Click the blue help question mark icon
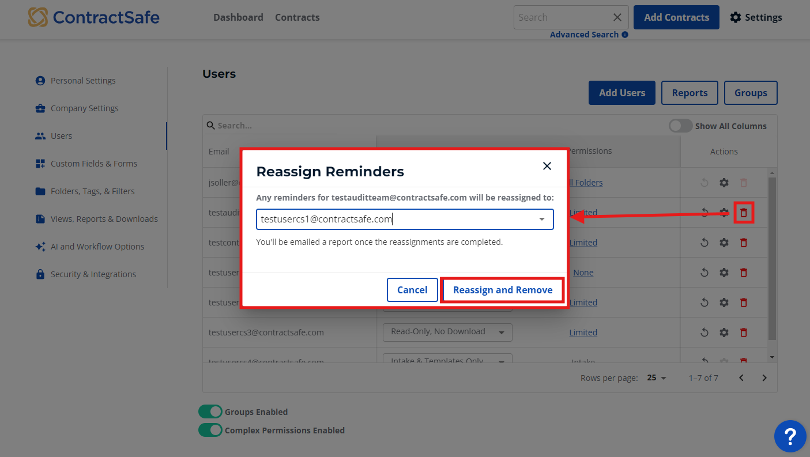This screenshot has width=810, height=457. 790,436
